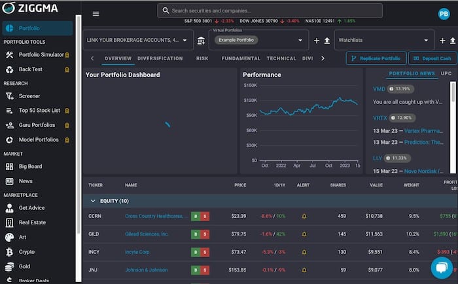Screen dimensions: 458x284
Task: Add a new watchlist with plus icon
Action: [442, 41]
